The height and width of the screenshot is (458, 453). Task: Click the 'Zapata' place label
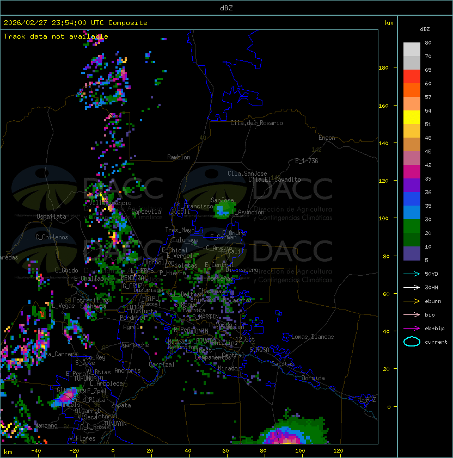point(121,405)
